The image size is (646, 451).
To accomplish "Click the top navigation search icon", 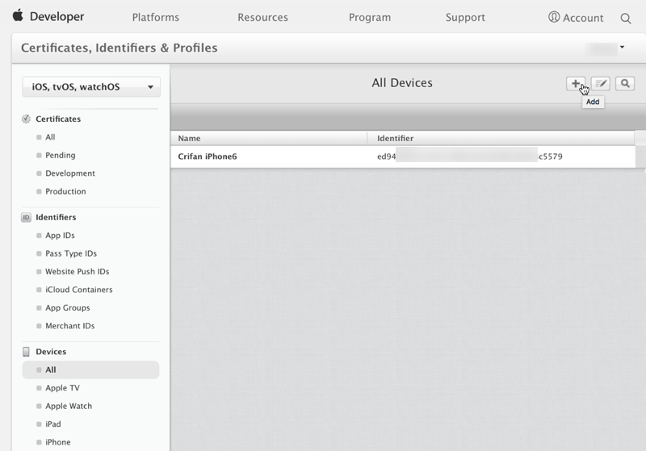I will coord(626,18).
